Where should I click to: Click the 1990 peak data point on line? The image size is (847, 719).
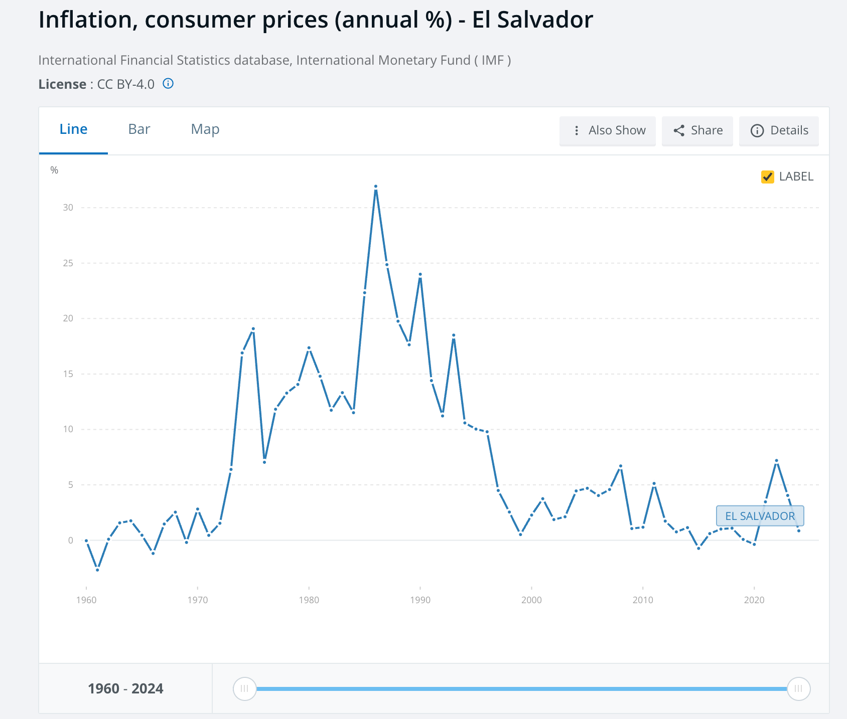pos(420,274)
